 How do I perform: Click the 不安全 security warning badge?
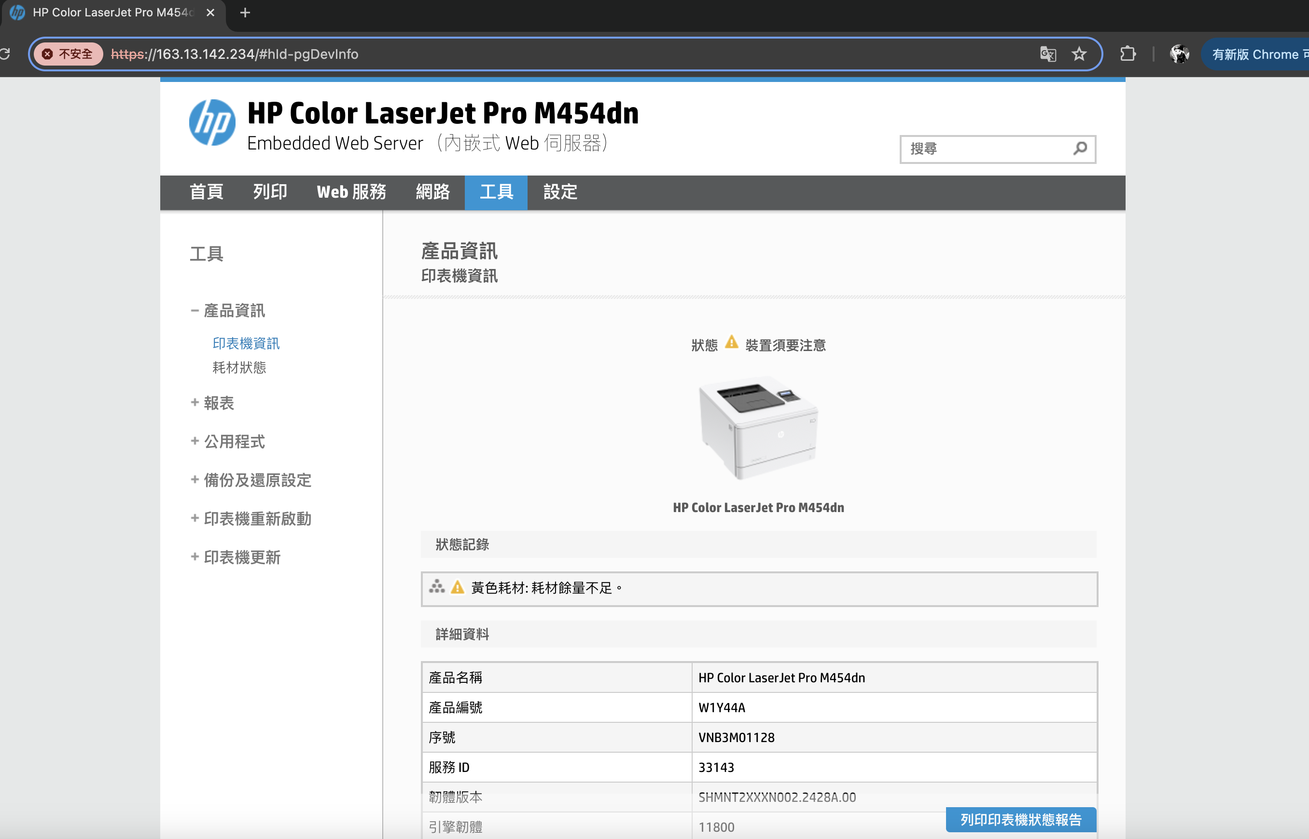(68, 54)
